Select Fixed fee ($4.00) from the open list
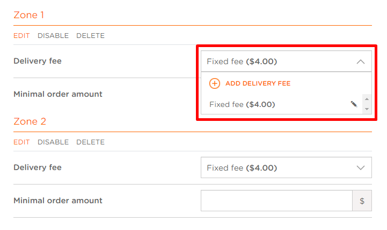This screenshot has width=387, height=230. (x=242, y=104)
